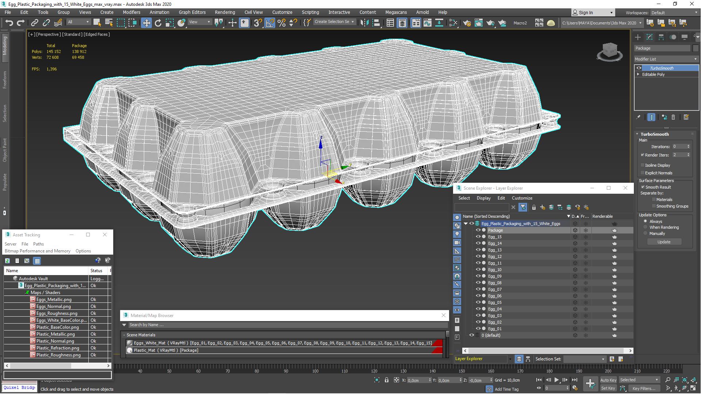Open the Modifier List dropdown
Viewport: 701px width, 394px height.
coord(666,59)
